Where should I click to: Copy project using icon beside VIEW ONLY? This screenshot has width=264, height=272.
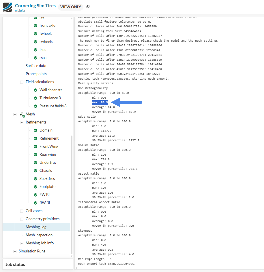[x=88, y=7]
